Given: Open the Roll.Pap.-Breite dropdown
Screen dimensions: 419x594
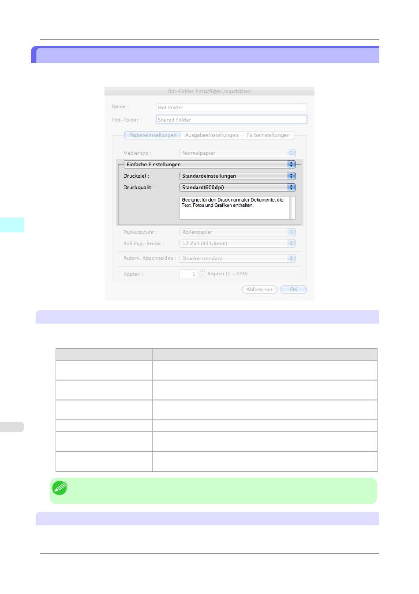Looking at the screenshot, I should coord(237,244).
